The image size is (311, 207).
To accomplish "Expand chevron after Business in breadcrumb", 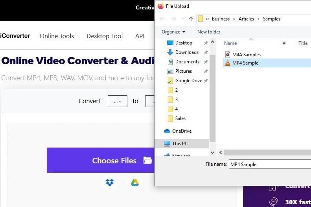I will tap(234, 19).
